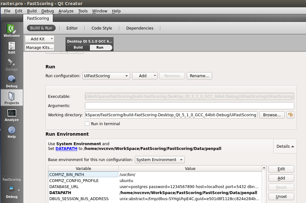Click the Desktop Qt 5.1.0 GCC kit header
This screenshot has width=306, height=203.
pyautogui.click(x=90, y=41)
